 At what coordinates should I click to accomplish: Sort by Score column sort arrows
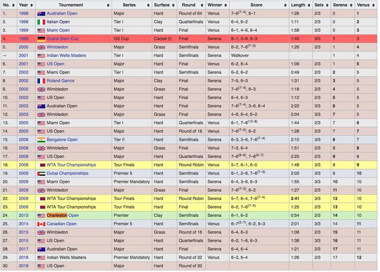click(285, 5)
